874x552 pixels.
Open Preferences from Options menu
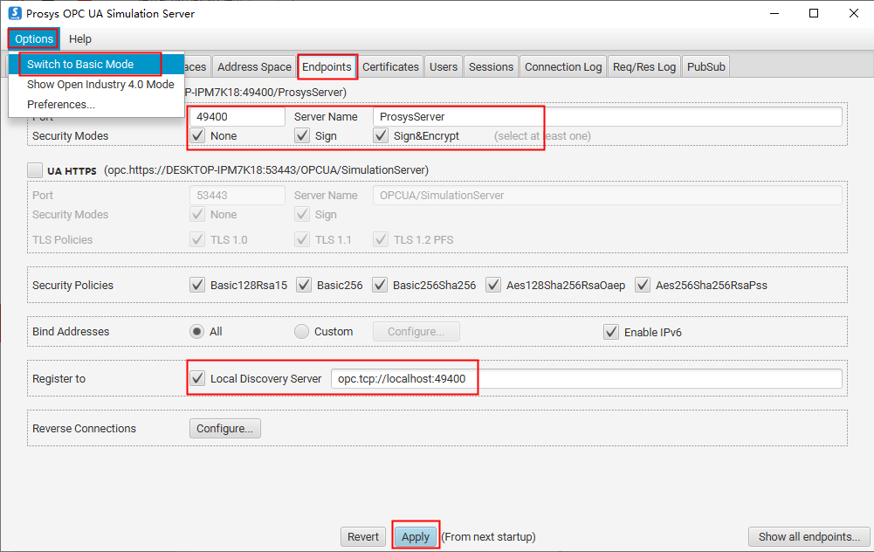(61, 105)
